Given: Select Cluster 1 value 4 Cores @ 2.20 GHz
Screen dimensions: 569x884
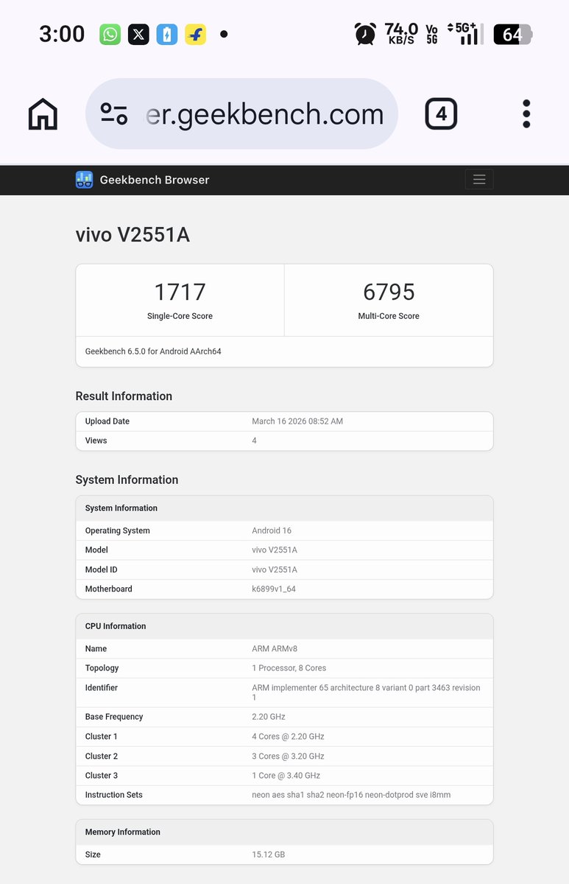Looking at the screenshot, I should pyautogui.click(x=288, y=737).
